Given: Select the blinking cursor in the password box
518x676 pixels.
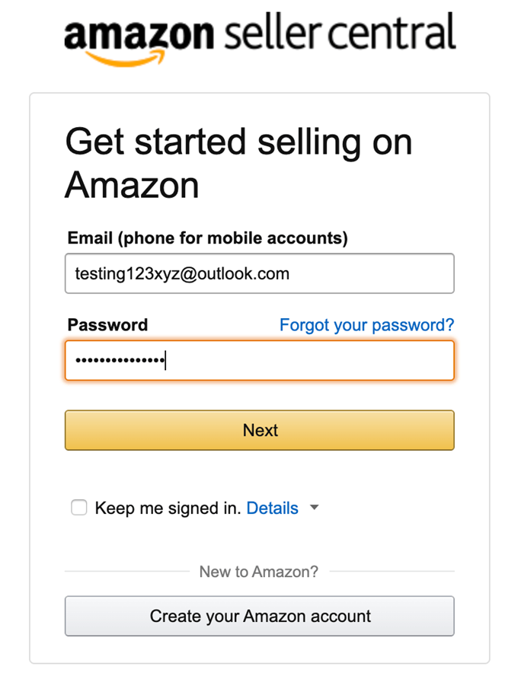Looking at the screenshot, I should [x=166, y=359].
